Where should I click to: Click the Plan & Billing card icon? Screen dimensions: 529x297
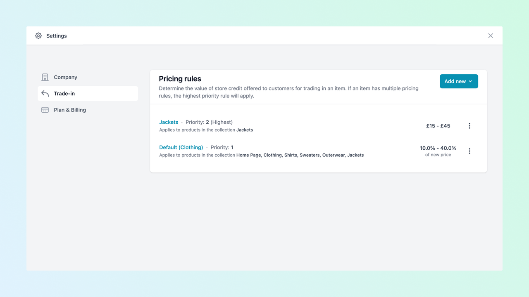45,110
